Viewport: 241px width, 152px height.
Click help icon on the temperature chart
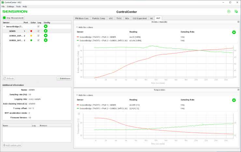[79, 114]
